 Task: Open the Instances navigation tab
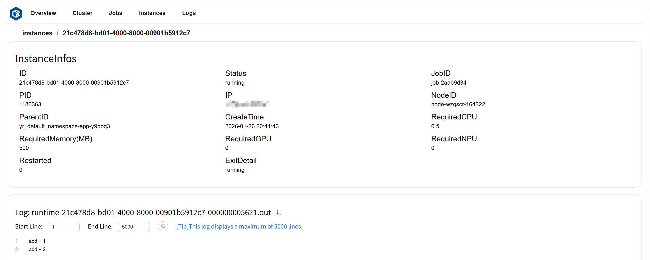pos(152,13)
